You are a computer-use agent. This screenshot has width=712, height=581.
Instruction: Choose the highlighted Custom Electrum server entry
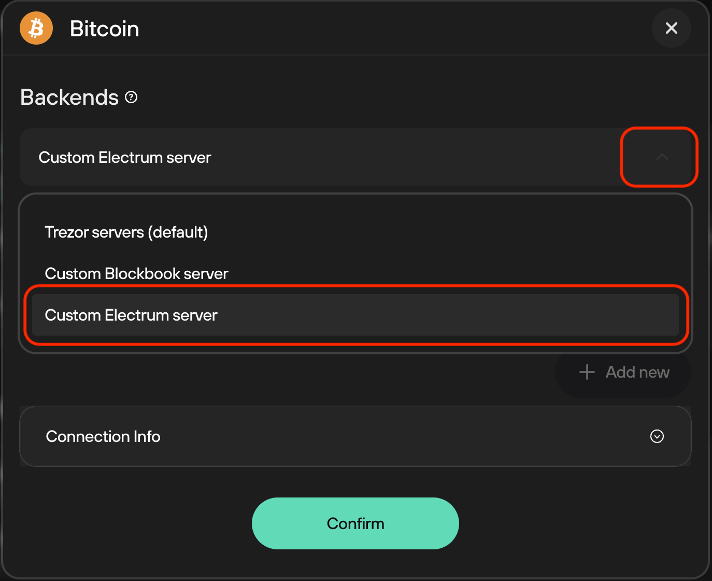[x=131, y=315]
